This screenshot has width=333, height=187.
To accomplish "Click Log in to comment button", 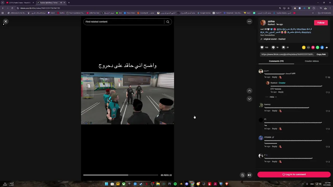I will click(x=294, y=175).
